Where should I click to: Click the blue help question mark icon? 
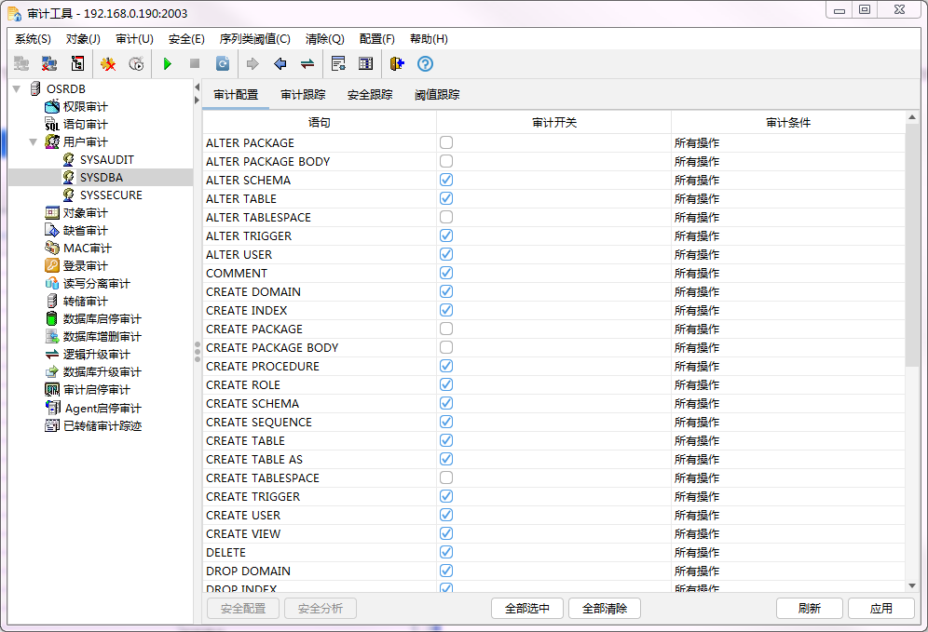pos(425,64)
